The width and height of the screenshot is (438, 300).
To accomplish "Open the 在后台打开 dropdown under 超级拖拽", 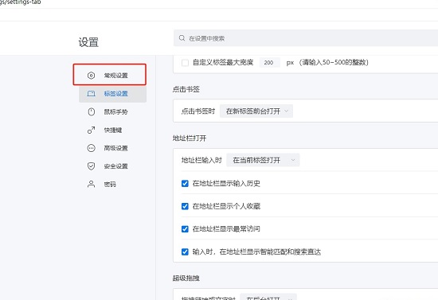I will tap(268, 298).
